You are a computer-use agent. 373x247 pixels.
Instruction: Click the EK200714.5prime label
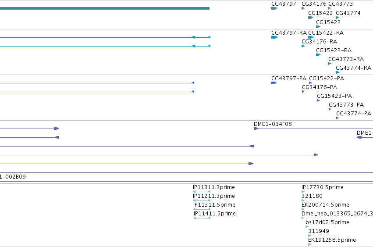[325, 205]
